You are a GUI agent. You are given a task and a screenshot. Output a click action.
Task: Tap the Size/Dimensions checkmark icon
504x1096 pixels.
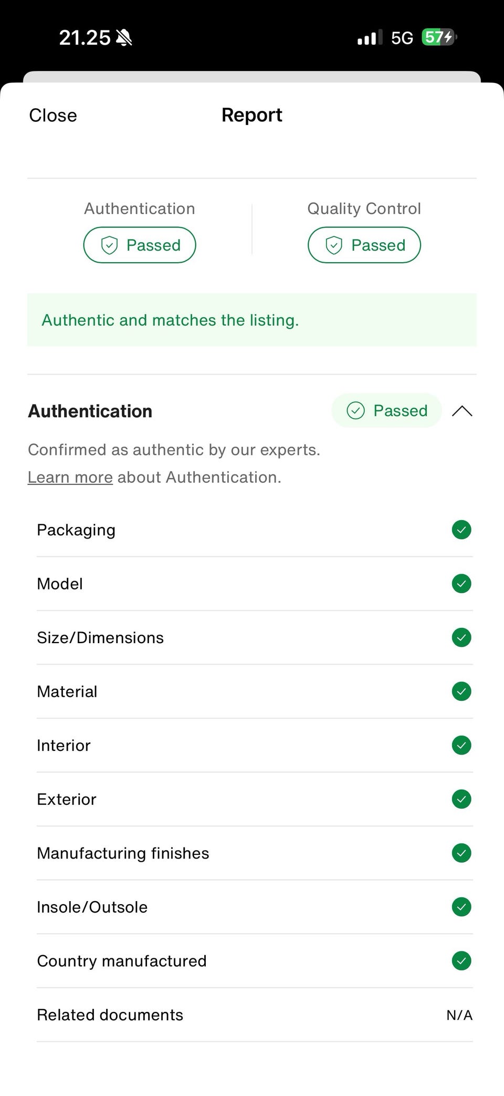pyautogui.click(x=461, y=637)
